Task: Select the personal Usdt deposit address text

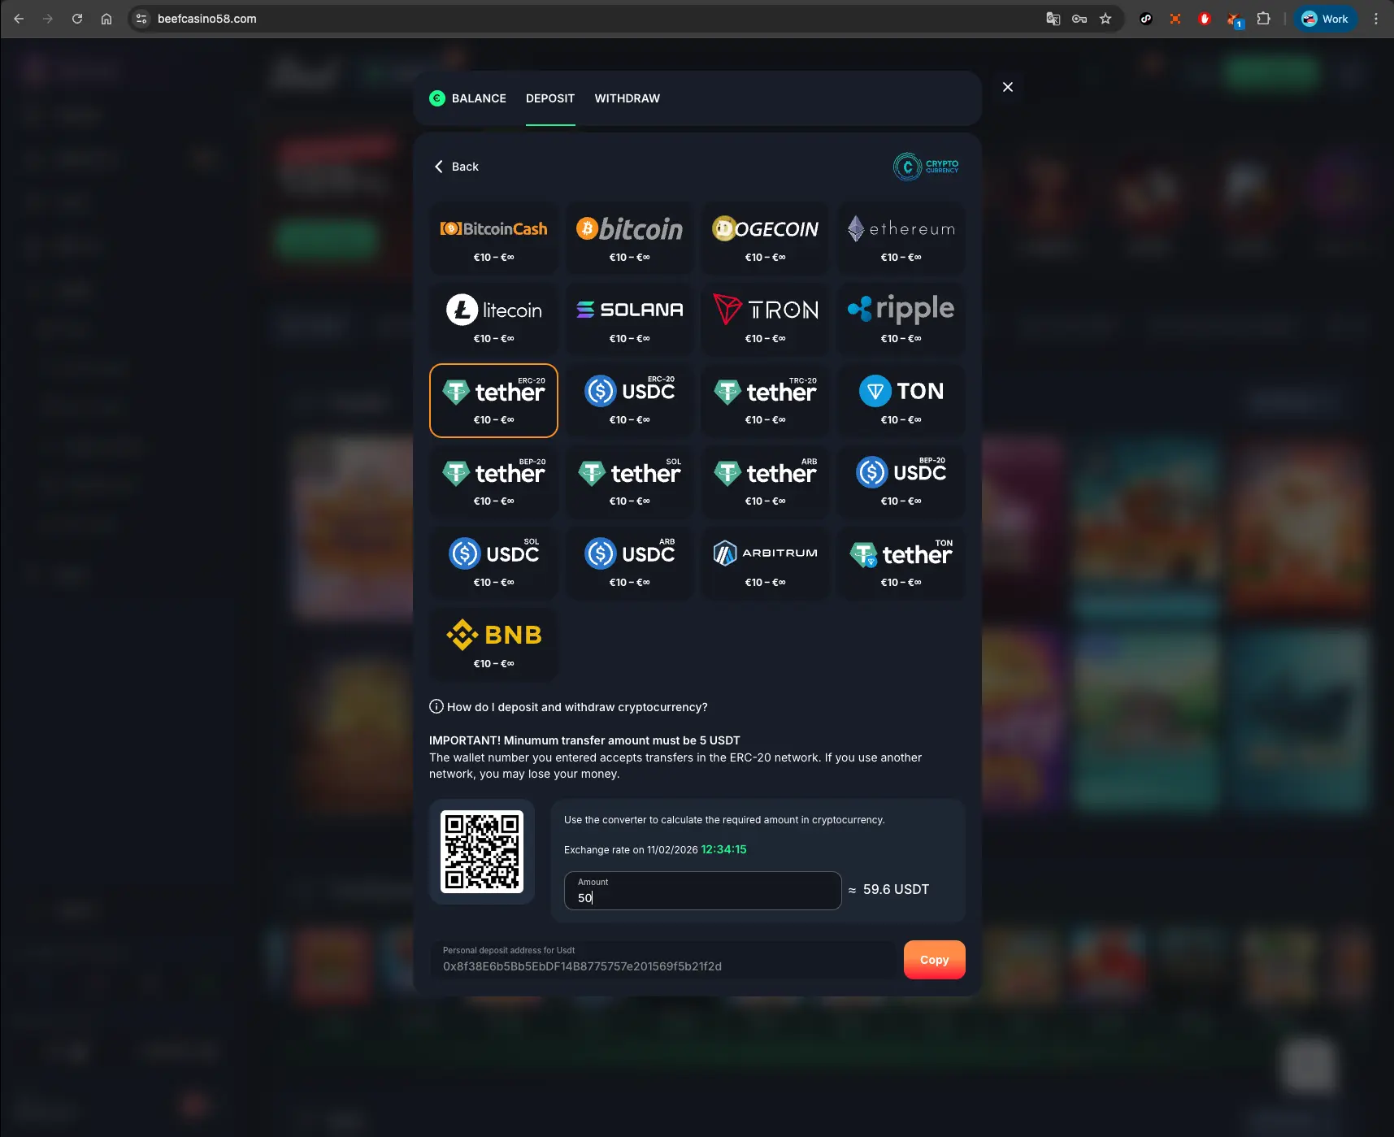Action: click(582, 966)
